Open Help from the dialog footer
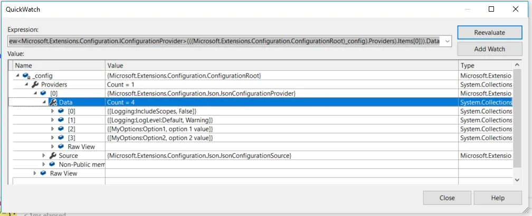This screenshot has width=532, height=216. [x=498, y=198]
